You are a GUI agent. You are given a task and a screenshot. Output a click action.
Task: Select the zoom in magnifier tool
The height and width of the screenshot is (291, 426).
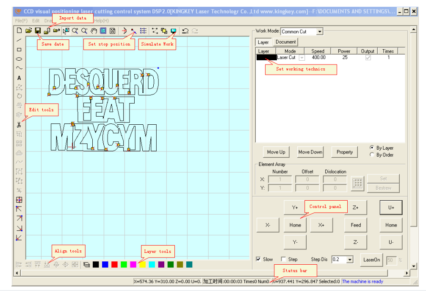pyautogui.click(x=75, y=31)
